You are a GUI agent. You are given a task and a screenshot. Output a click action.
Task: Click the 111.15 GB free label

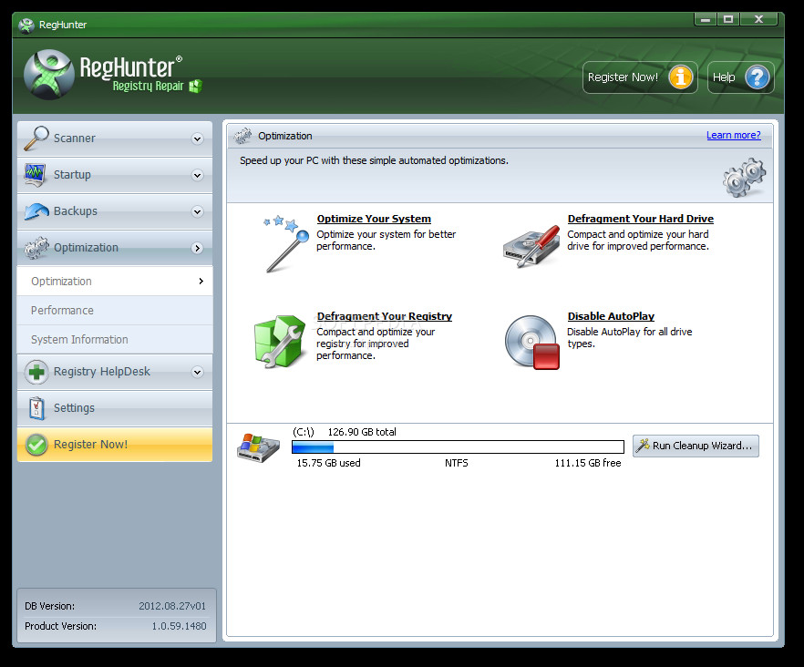tap(588, 463)
